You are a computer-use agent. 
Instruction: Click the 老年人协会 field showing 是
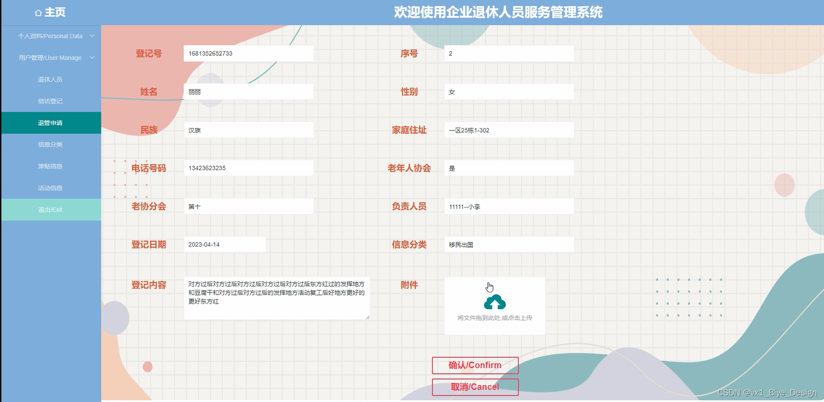pos(509,168)
